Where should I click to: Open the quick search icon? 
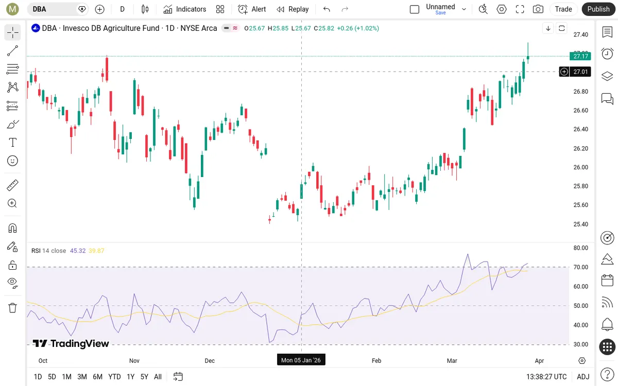[483, 9]
